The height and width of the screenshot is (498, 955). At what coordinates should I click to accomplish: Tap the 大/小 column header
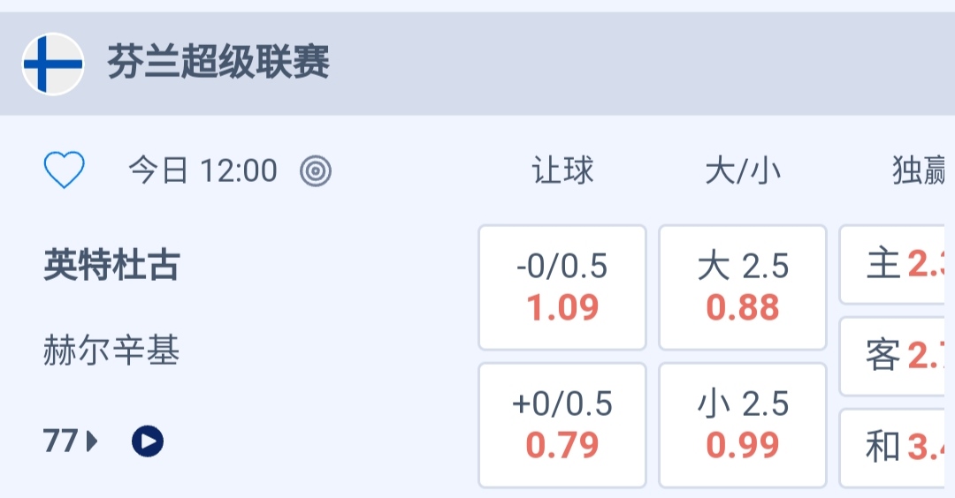[x=743, y=170]
